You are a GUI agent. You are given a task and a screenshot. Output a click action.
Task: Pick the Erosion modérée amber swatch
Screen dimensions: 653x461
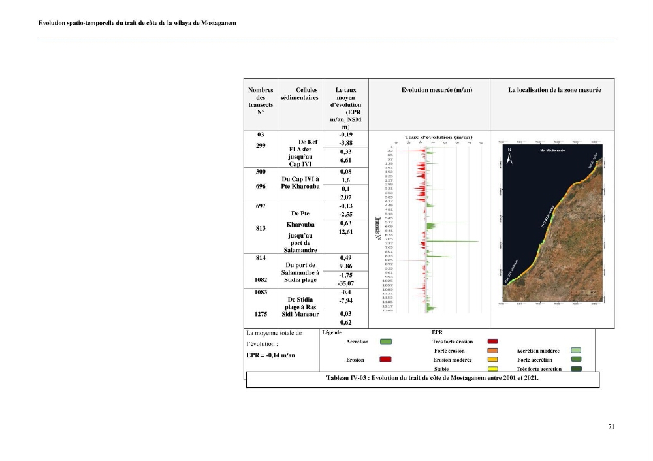tap(492, 359)
